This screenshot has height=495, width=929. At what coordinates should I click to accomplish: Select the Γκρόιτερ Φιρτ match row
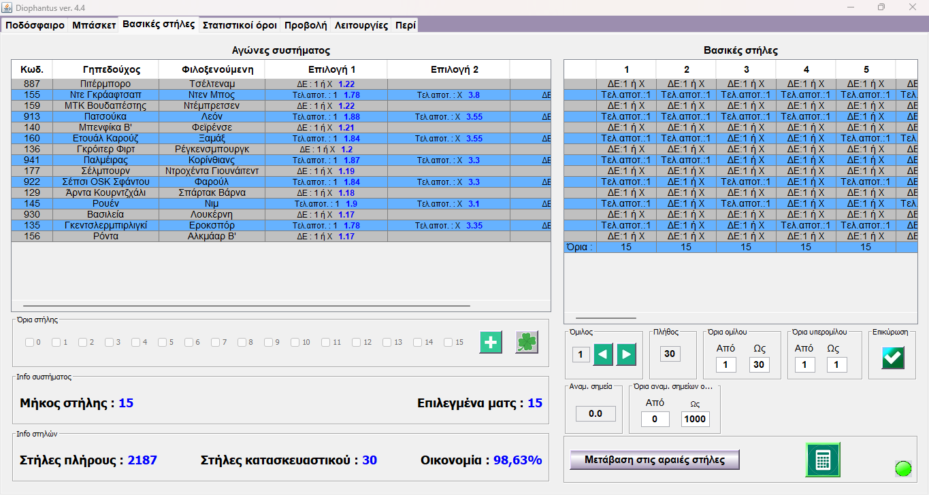tap(281, 149)
